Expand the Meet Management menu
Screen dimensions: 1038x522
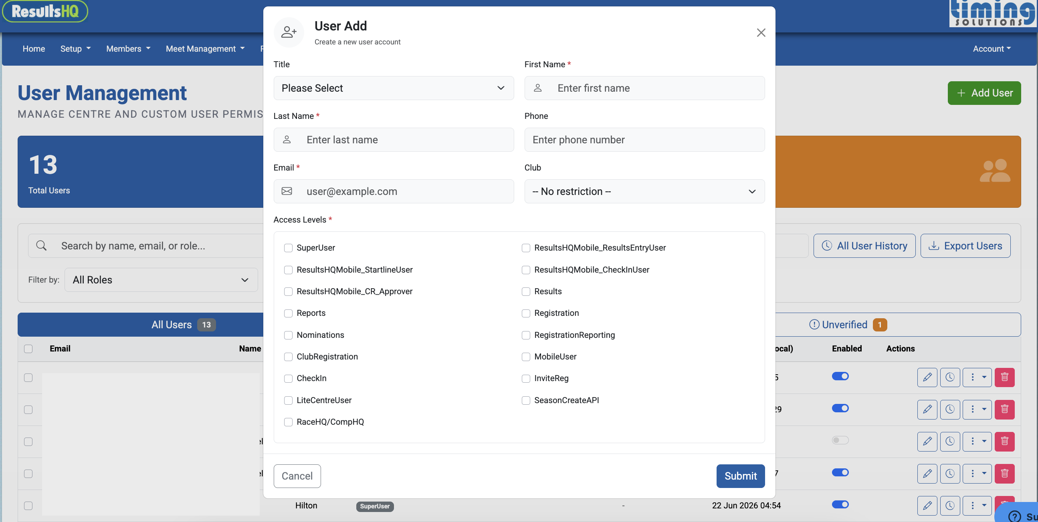(x=205, y=49)
